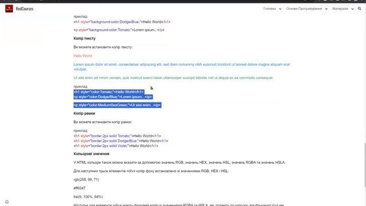Click the 'У HTML кольори також можна' paragraph

coord(180,163)
